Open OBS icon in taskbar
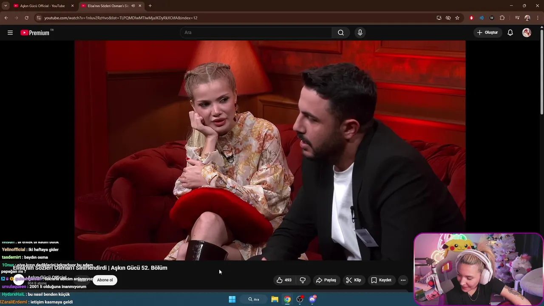This screenshot has height=306, width=544. pos(300,299)
